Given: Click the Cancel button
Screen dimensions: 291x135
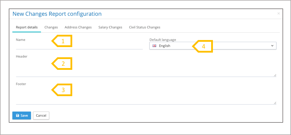Looking at the screenshot, I should coord(41,115).
